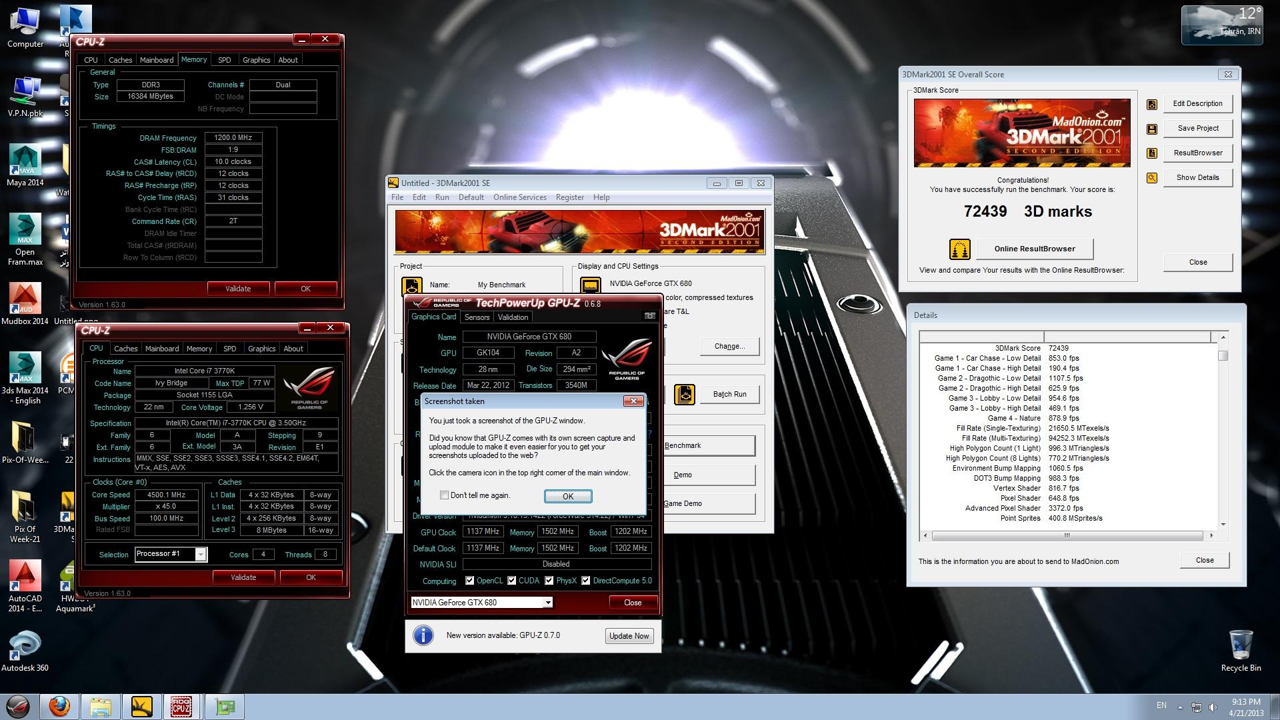Click the 3DMark2001 banner in score window
This screenshot has width=1280, height=720.
point(1022,133)
